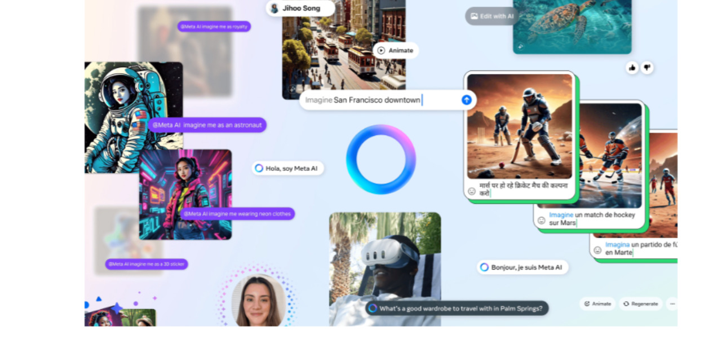Image resolution: width=722 pixels, height=361 pixels.
Task: Click the play icon in the top Animate button
Action: tap(381, 51)
